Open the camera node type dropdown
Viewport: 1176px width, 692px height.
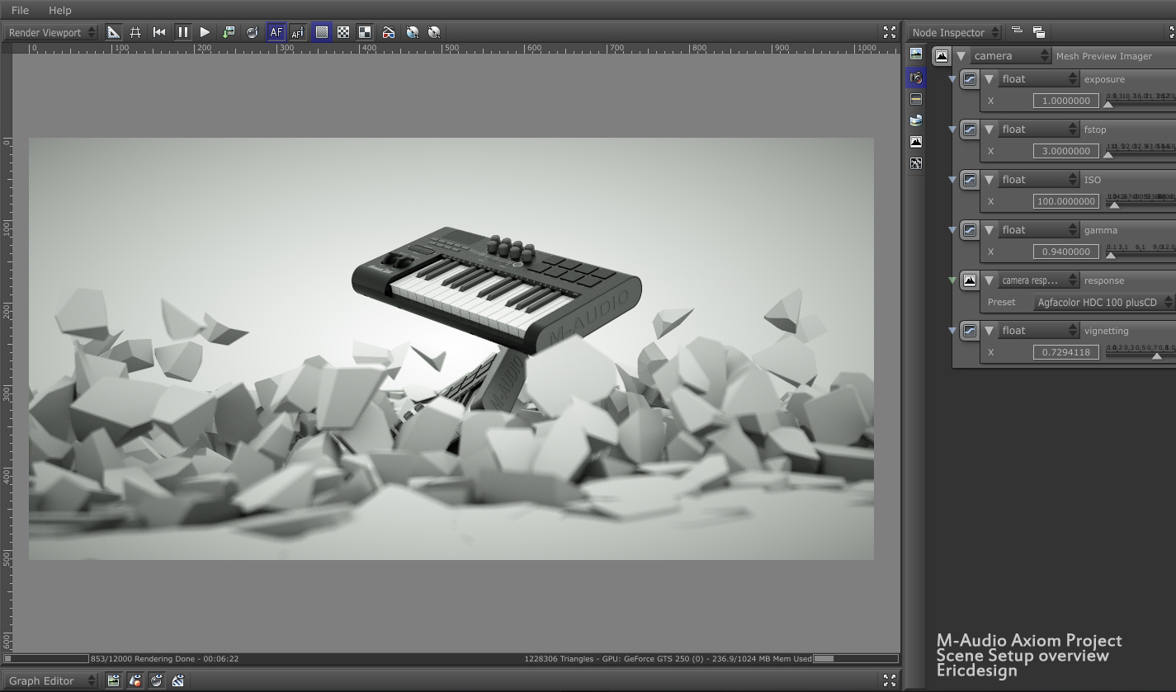tap(1011, 56)
